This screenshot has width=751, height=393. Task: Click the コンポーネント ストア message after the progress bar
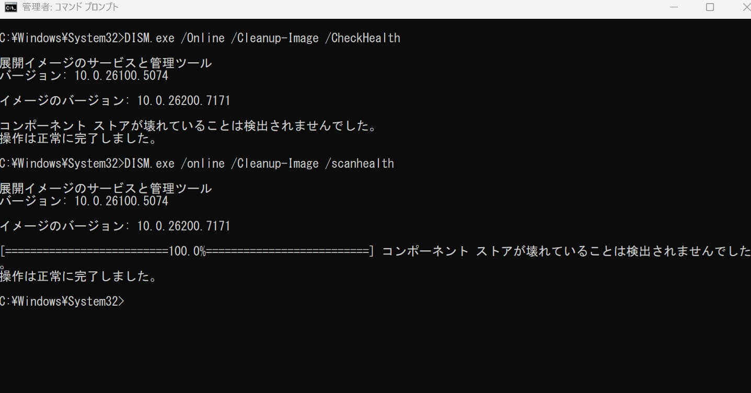[x=565, y=251]
